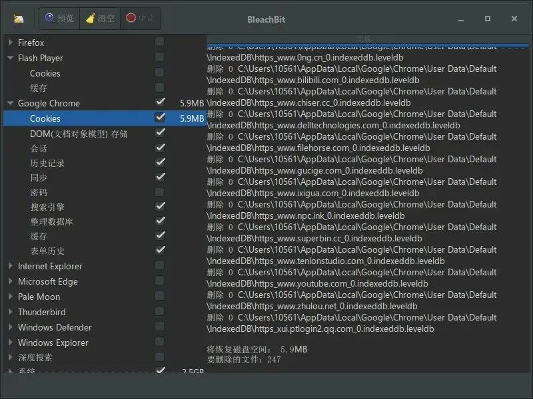Expand the 深度搜索 node
The width and height of the screenshot is (533, 399).
[11, 357]
